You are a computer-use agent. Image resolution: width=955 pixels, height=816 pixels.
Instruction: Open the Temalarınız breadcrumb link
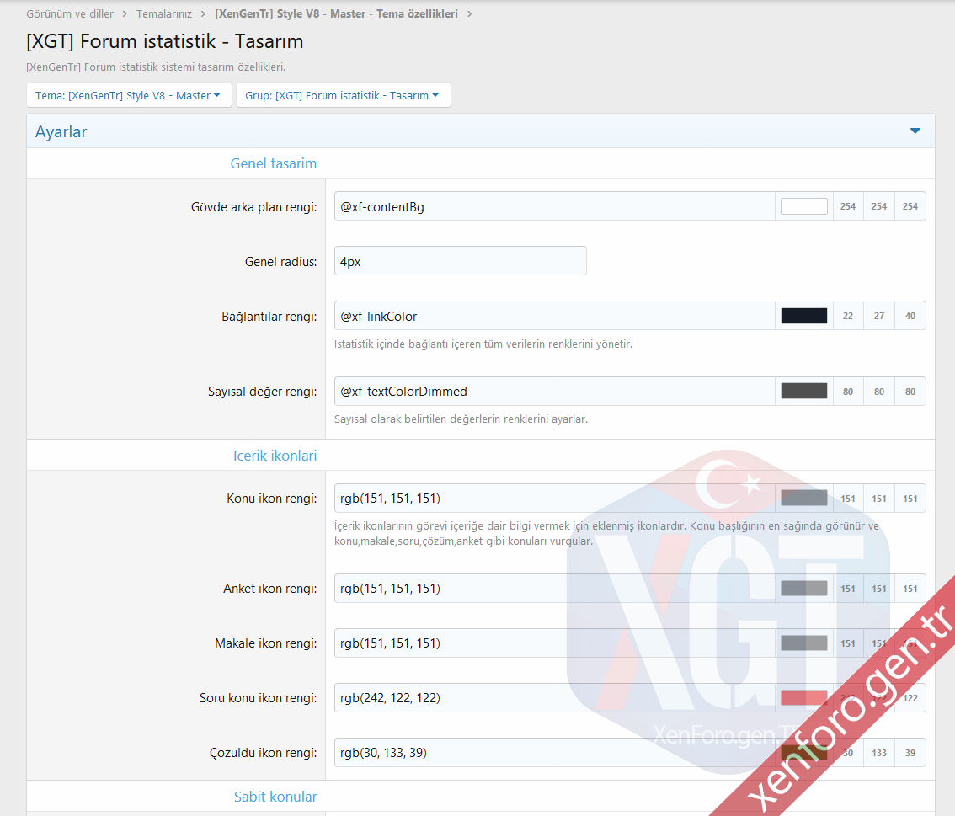(x=164, y=13)
